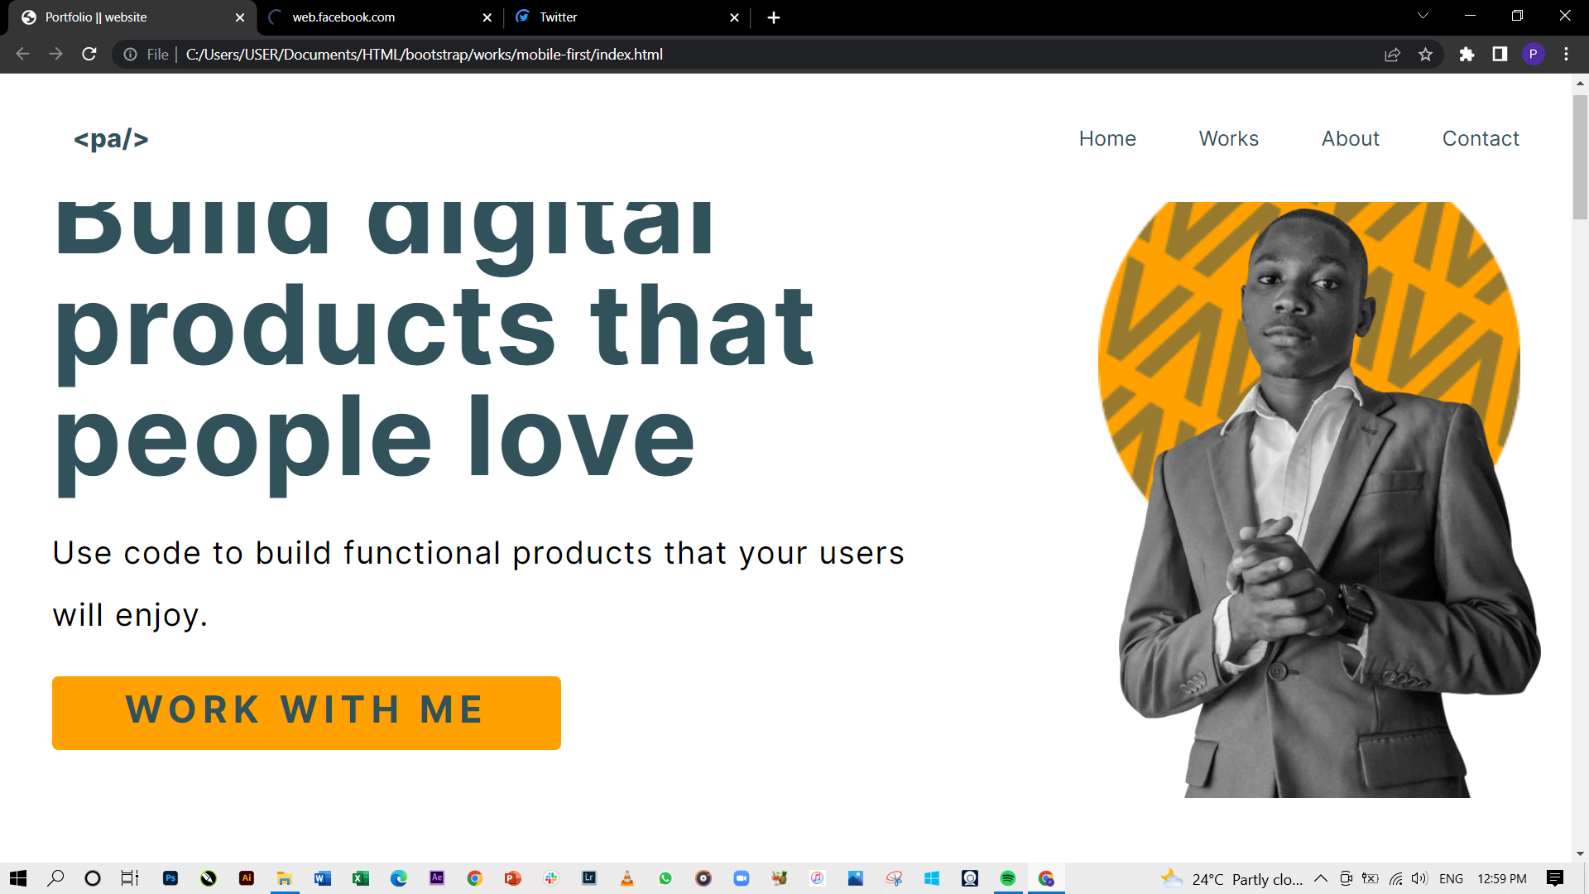Bookmark this page with the star icon
1589x894 pixels.
[1426, 54]
